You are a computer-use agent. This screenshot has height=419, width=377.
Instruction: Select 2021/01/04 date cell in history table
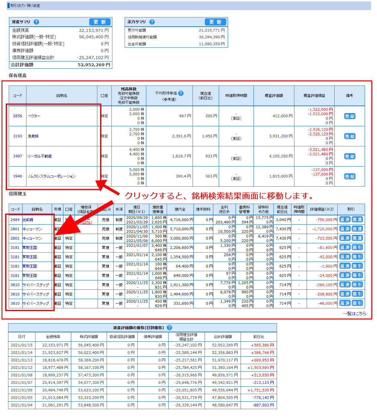[x=22, y=405]
